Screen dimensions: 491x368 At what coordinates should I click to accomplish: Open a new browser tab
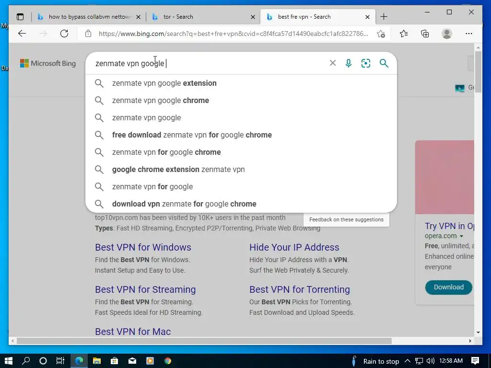[384, 17]
